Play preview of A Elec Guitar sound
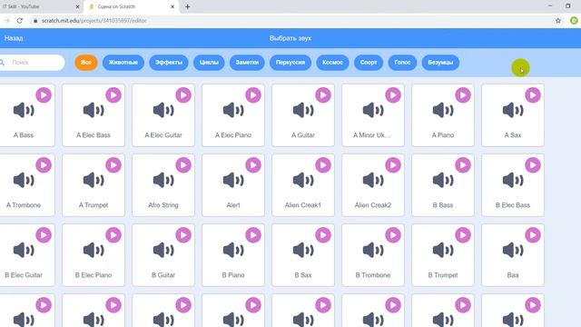The width and height of the screenshot is (581, 327). 183,95
